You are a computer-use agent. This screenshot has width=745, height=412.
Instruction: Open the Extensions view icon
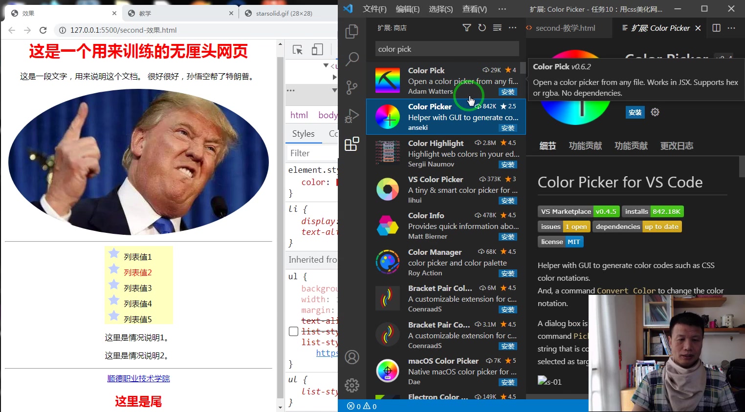click(x=352, y=144)
